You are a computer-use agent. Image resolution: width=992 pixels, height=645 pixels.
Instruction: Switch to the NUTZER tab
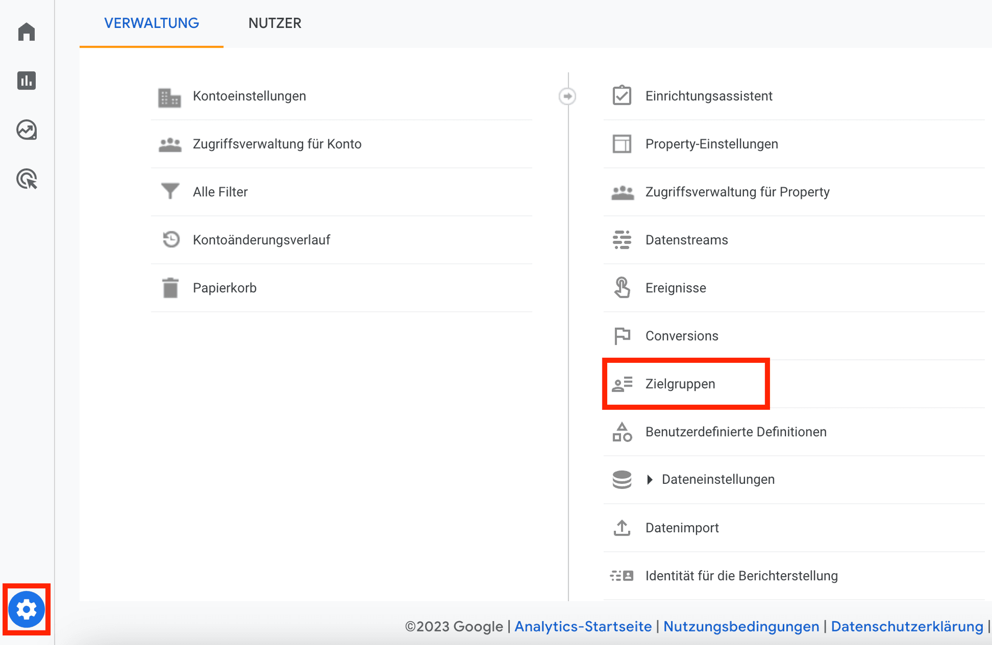click(x=275, y=23)
